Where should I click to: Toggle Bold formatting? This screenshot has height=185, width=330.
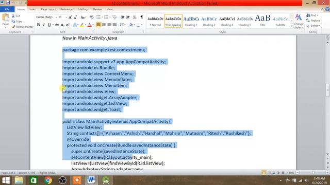[x=38, y=25]
